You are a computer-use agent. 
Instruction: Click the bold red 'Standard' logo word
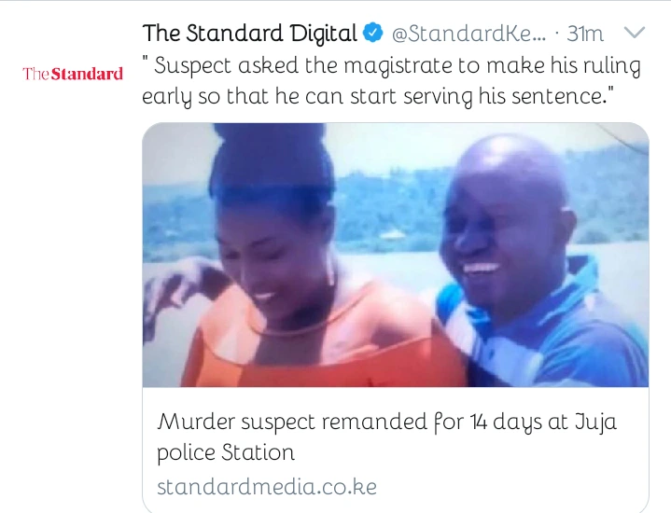pyautogui.click(x=87, y=74)
